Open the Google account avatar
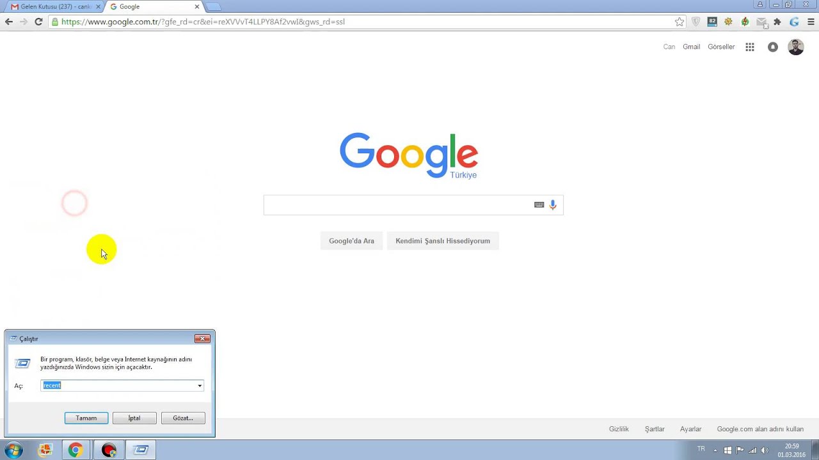This screenshot has height=460, width=819. coord(795,47)
